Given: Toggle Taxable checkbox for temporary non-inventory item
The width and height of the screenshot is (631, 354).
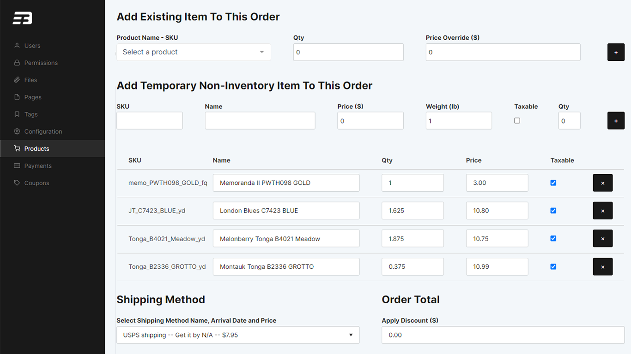Looking at the screenshot, I should pos(517,121).
